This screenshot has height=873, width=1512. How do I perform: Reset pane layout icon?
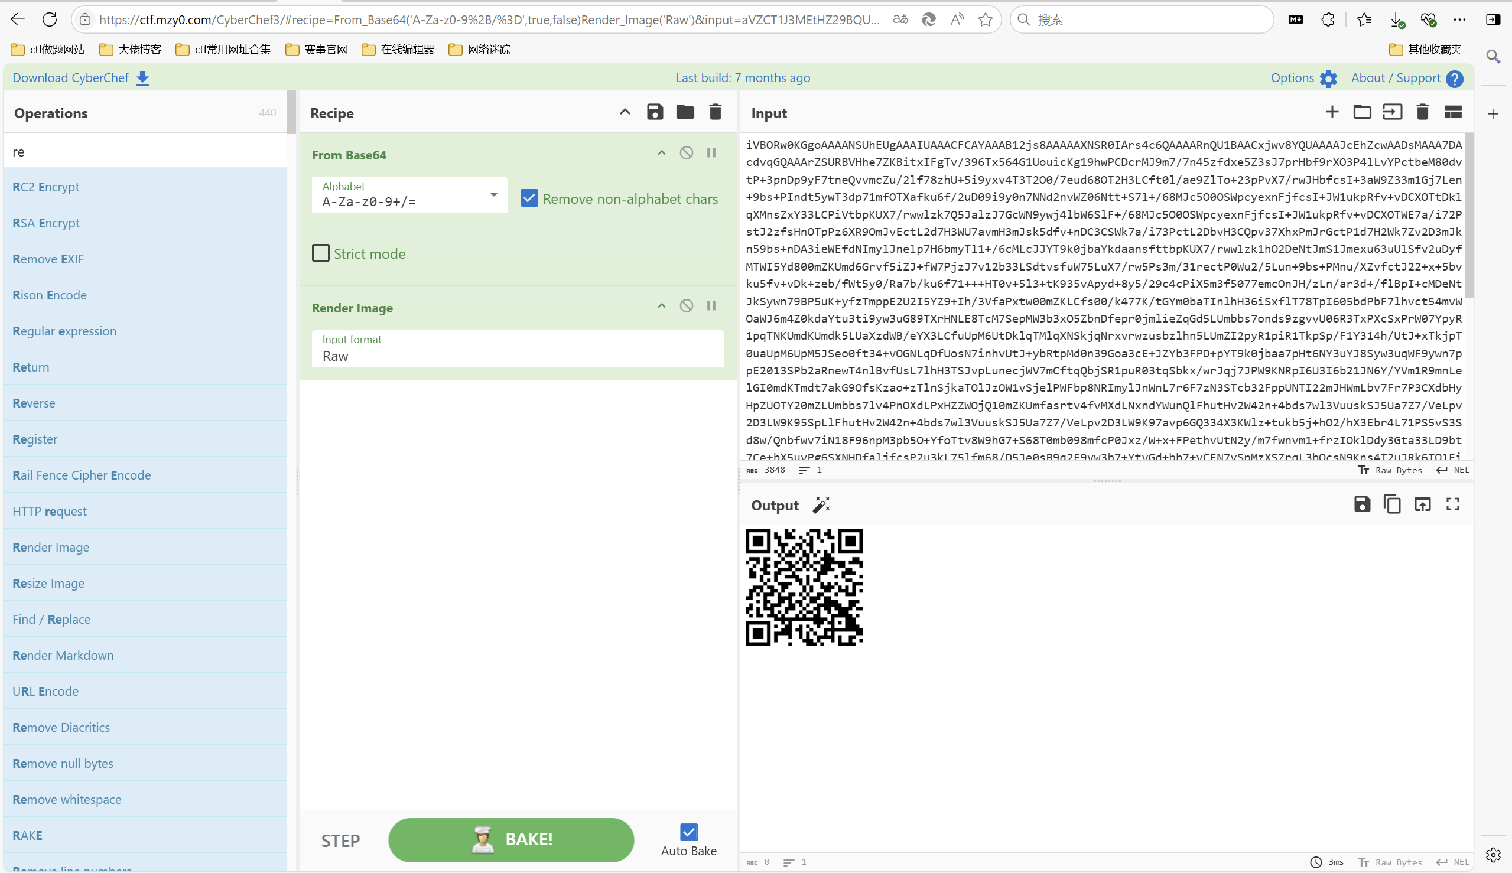[1454, 112]
